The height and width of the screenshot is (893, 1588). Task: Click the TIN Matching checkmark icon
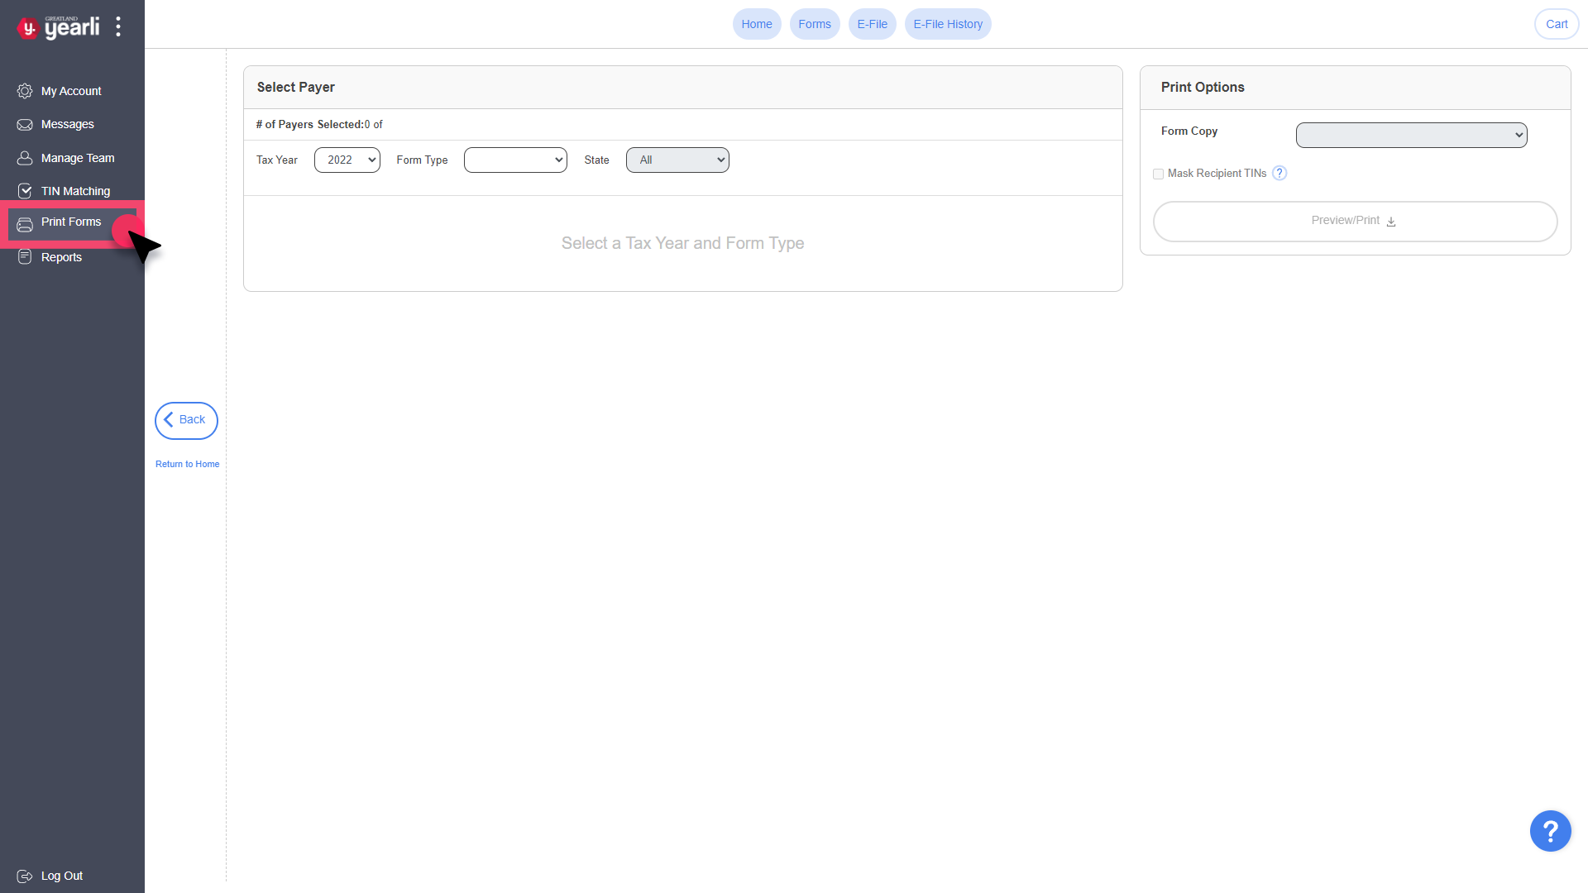[25, 191]
